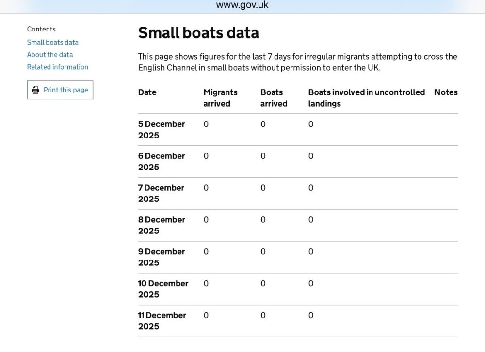Select the 9 December 2025 row date
The width and height of the screenshot is (485, 352).
pos(161,257)
